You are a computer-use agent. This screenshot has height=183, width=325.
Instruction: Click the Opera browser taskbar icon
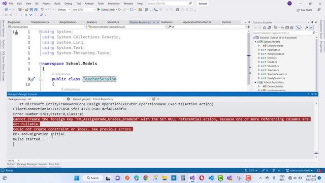pos(202,178)
